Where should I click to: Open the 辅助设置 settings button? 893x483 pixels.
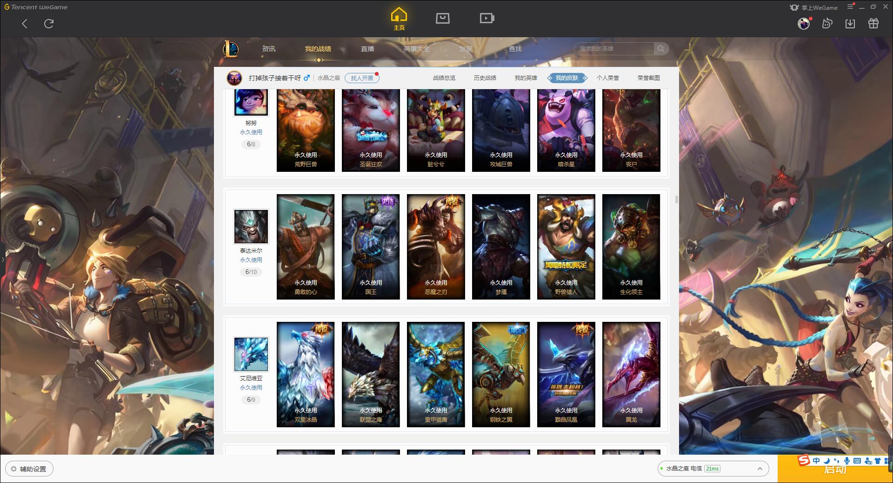[29, 469]
